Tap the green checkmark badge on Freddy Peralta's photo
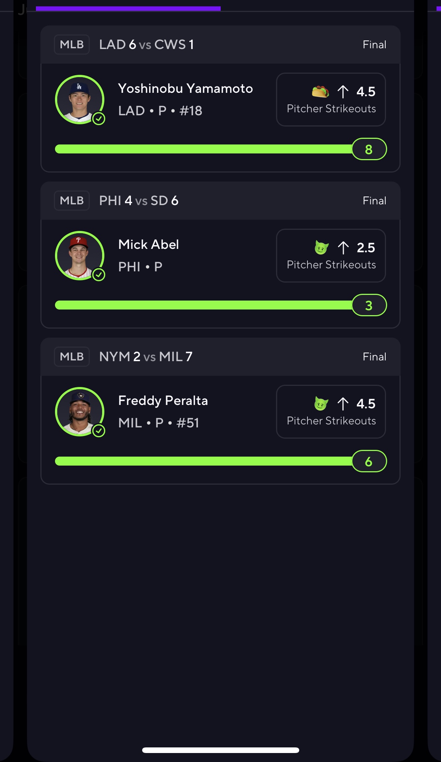Viewport: 441px width, 762px height. click(x=99, y=431)
